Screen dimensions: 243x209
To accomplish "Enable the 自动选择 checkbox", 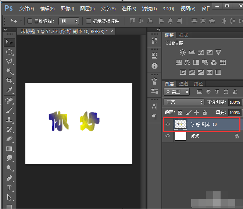I will (30, 21).
